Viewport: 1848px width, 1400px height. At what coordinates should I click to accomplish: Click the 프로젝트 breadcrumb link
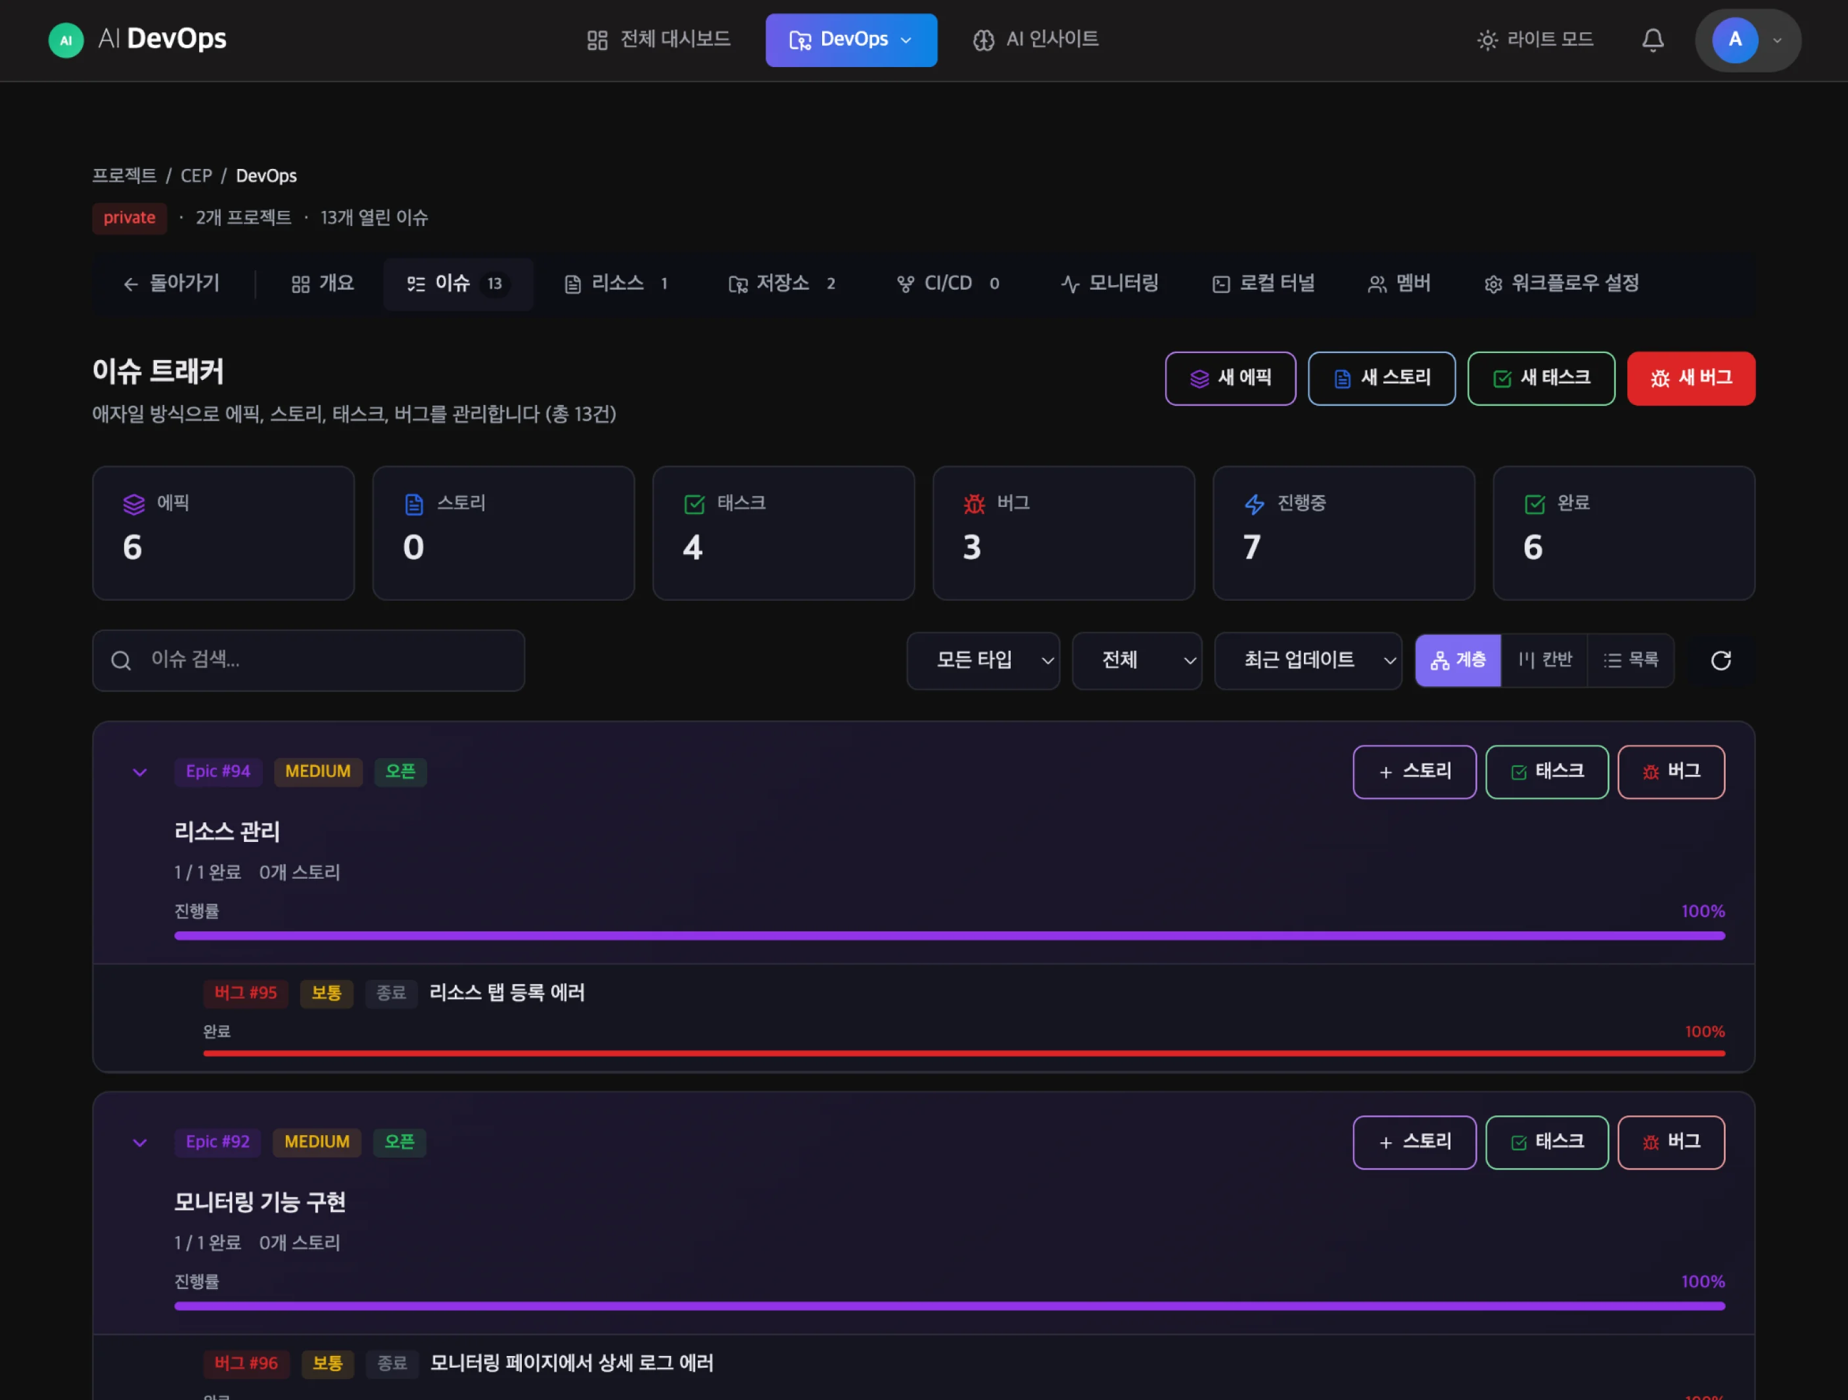pyautogui.click(x=124, y=176)
